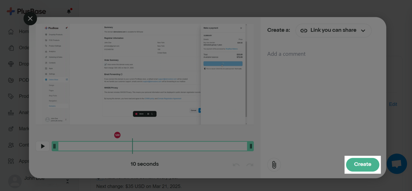
Task: Click the '10 seconds' duration text
Action: [144, 164]
